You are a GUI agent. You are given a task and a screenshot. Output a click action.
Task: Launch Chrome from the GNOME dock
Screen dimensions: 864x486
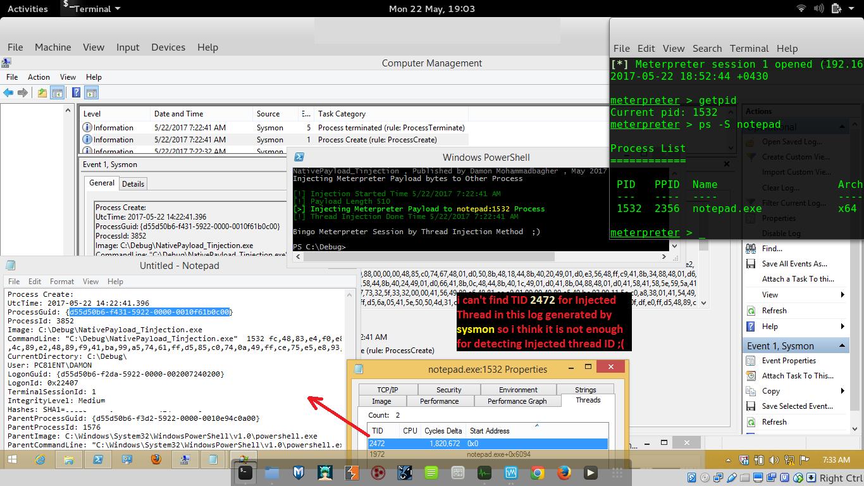[537, 472]
